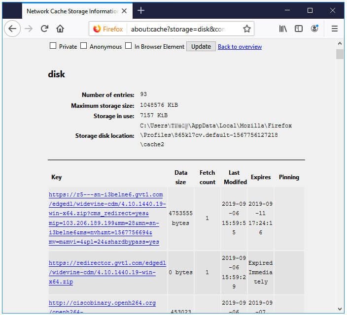
Task: Open the redirector.gvt1.com widevine-cdm entry link
Action: (x=107, y=272)
